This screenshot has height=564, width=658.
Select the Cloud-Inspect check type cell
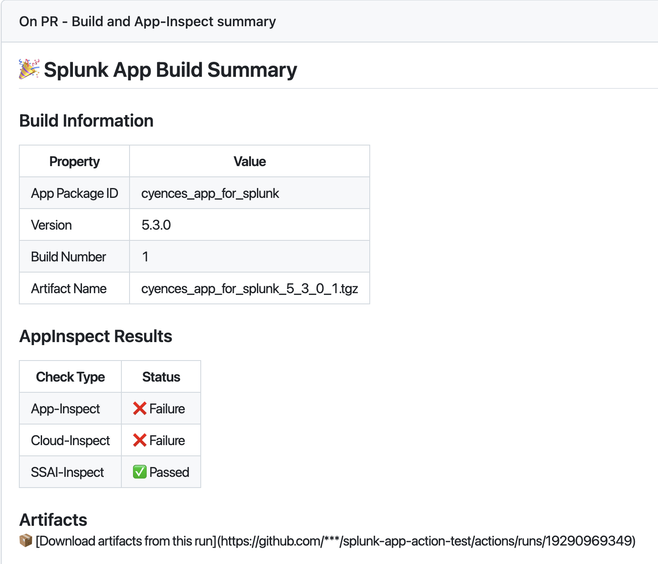tap(70, 440)
